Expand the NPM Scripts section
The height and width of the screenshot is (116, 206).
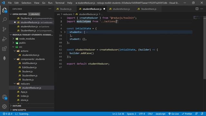[x=11, y=110]
